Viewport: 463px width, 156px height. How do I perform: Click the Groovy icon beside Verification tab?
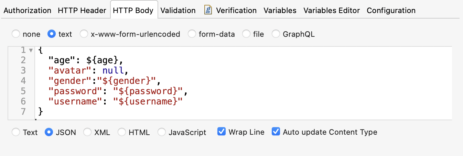click(208, 10)
